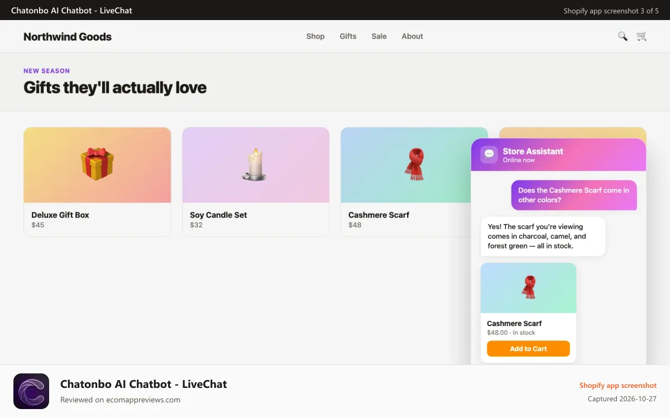Click the Chatonbo app logo icon
The height and width of the screenshot is (418, 670).
point(31,391)
